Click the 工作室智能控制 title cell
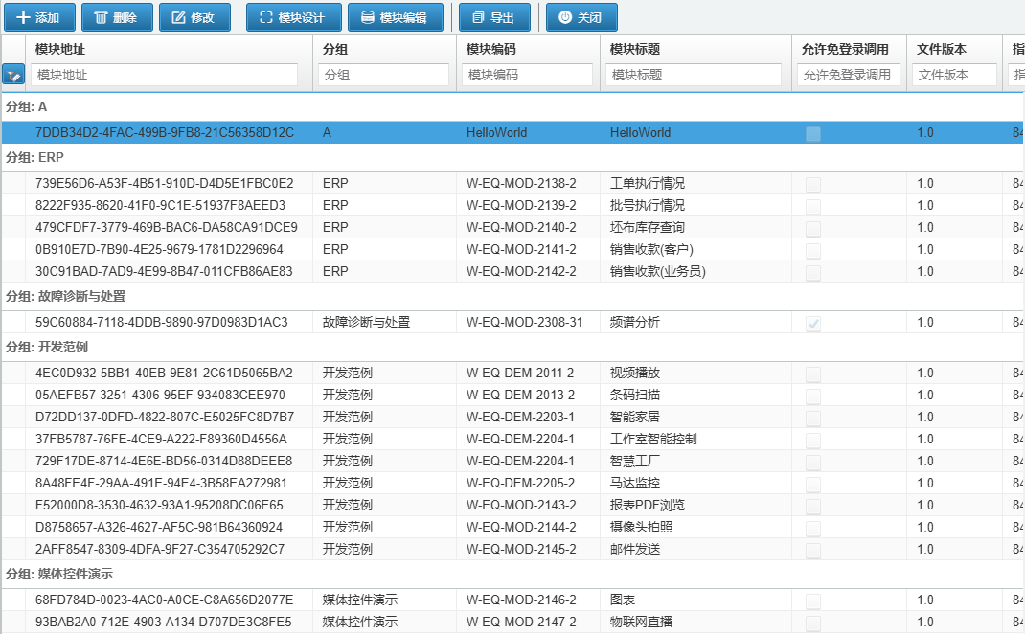1025x634 pixels. pos(653,440)
